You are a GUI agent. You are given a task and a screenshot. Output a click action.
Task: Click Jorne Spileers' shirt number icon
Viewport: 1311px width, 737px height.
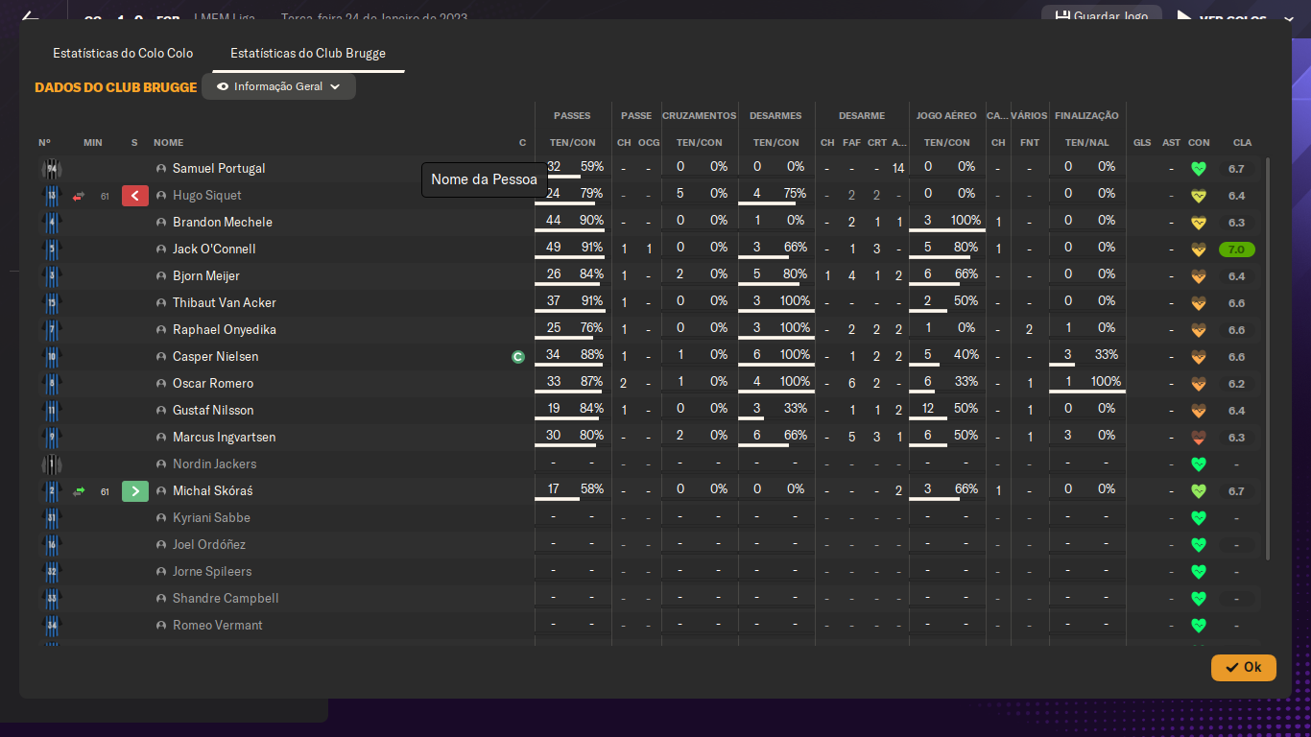tap(52, 572)
